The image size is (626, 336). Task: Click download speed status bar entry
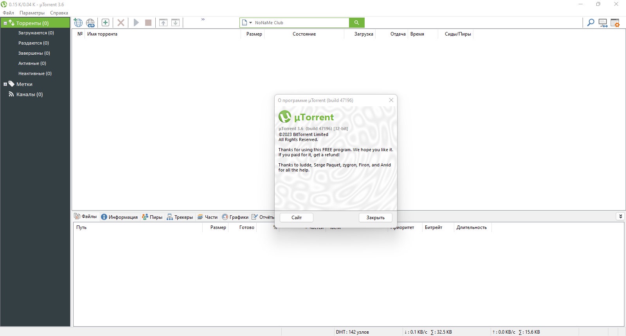click(428, 332)
